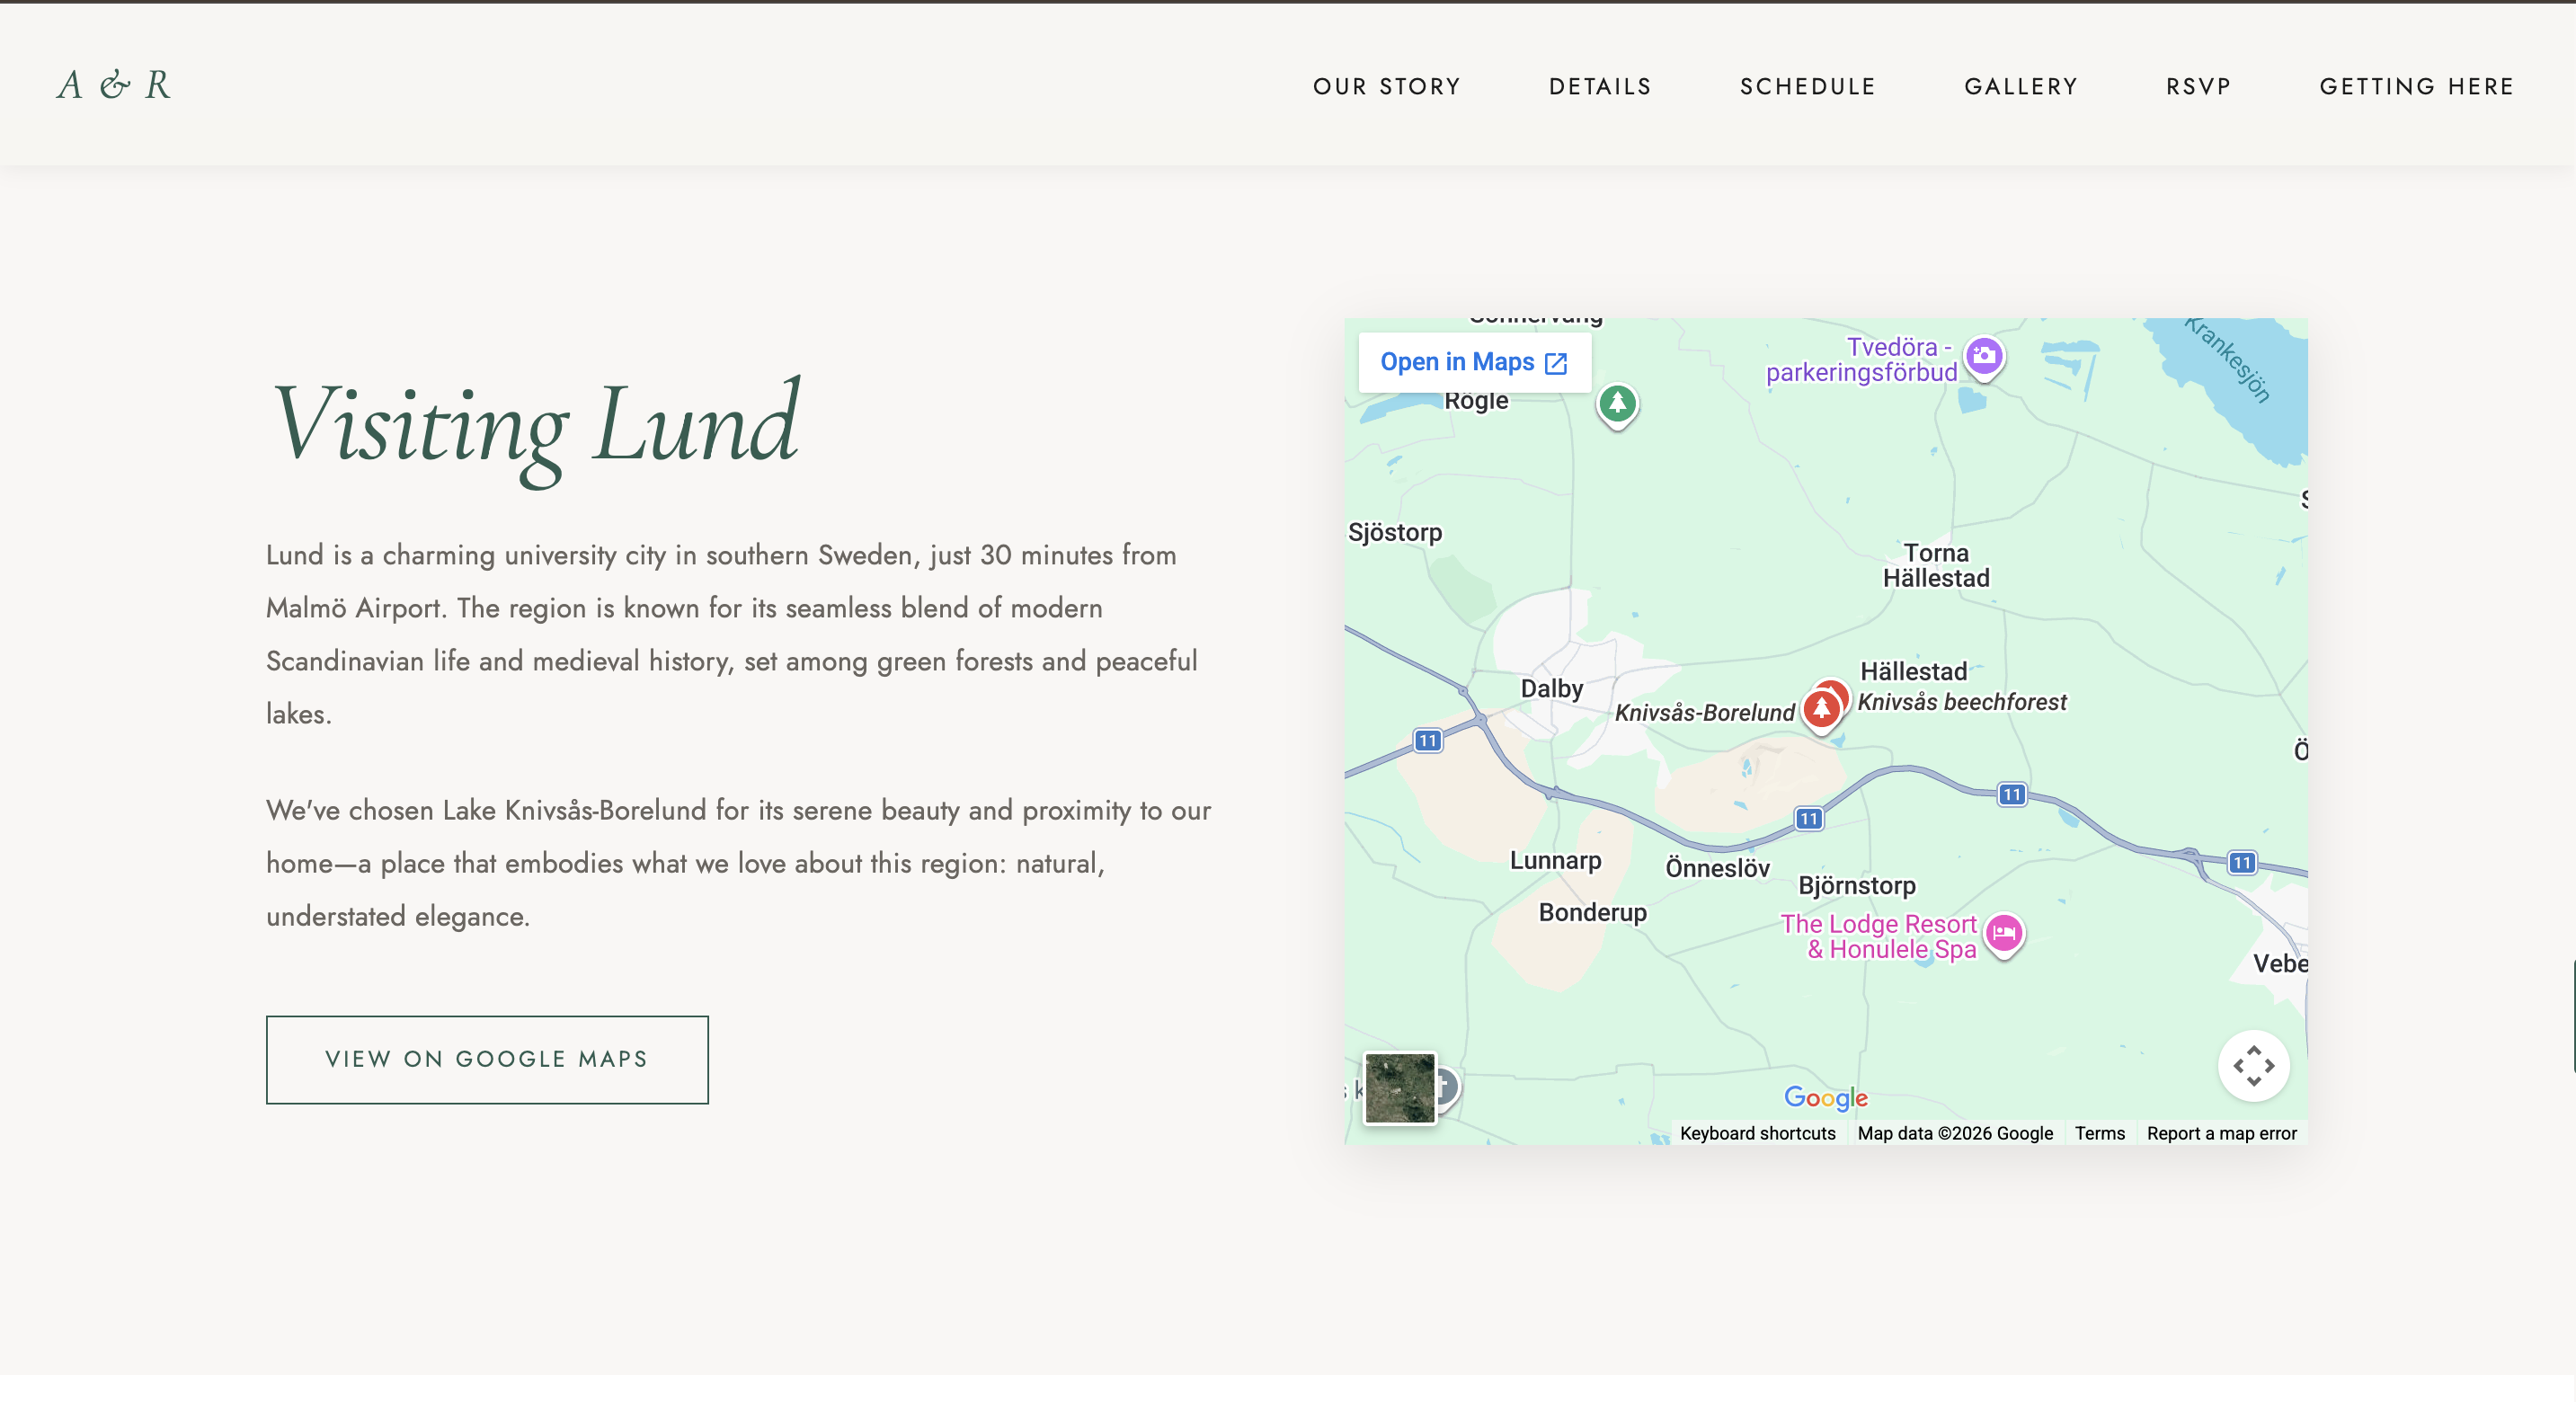Viewport: 2576px width, 1402px height.
Task: Click the Dalby town label
Action: coord(1551,689)
